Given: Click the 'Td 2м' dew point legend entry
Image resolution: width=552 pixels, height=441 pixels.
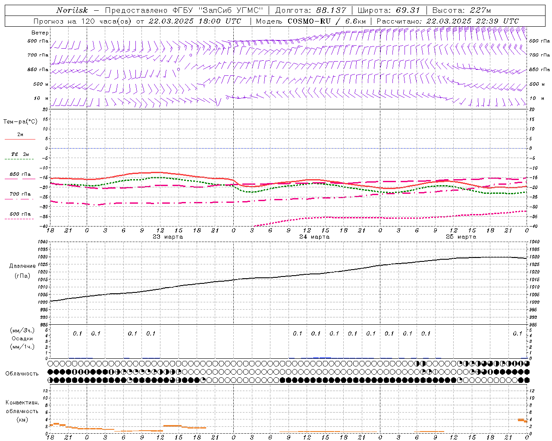Looking at the screenshot, I should pos(20,154).
